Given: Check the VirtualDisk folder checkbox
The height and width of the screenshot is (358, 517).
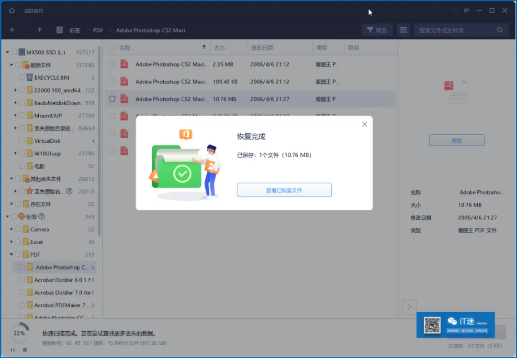Looking at the screenshot, I should [x=22, y=141].
